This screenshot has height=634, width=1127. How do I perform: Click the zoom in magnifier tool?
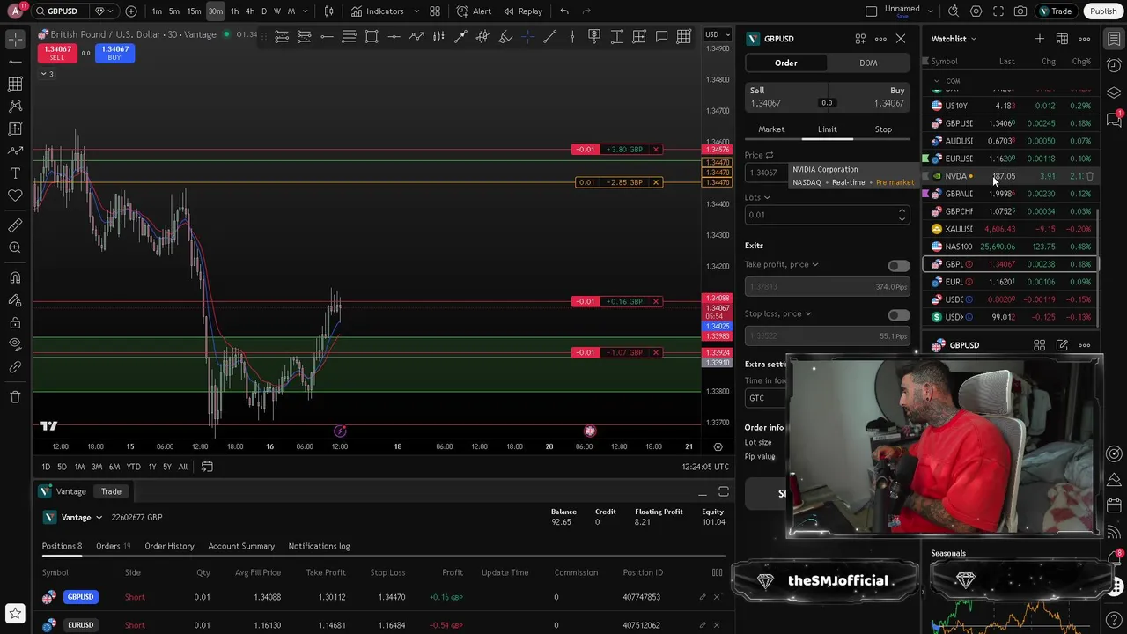[15, 248]
